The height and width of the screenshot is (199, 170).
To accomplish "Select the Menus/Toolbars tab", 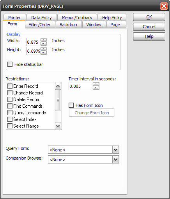I will point(77,17).
